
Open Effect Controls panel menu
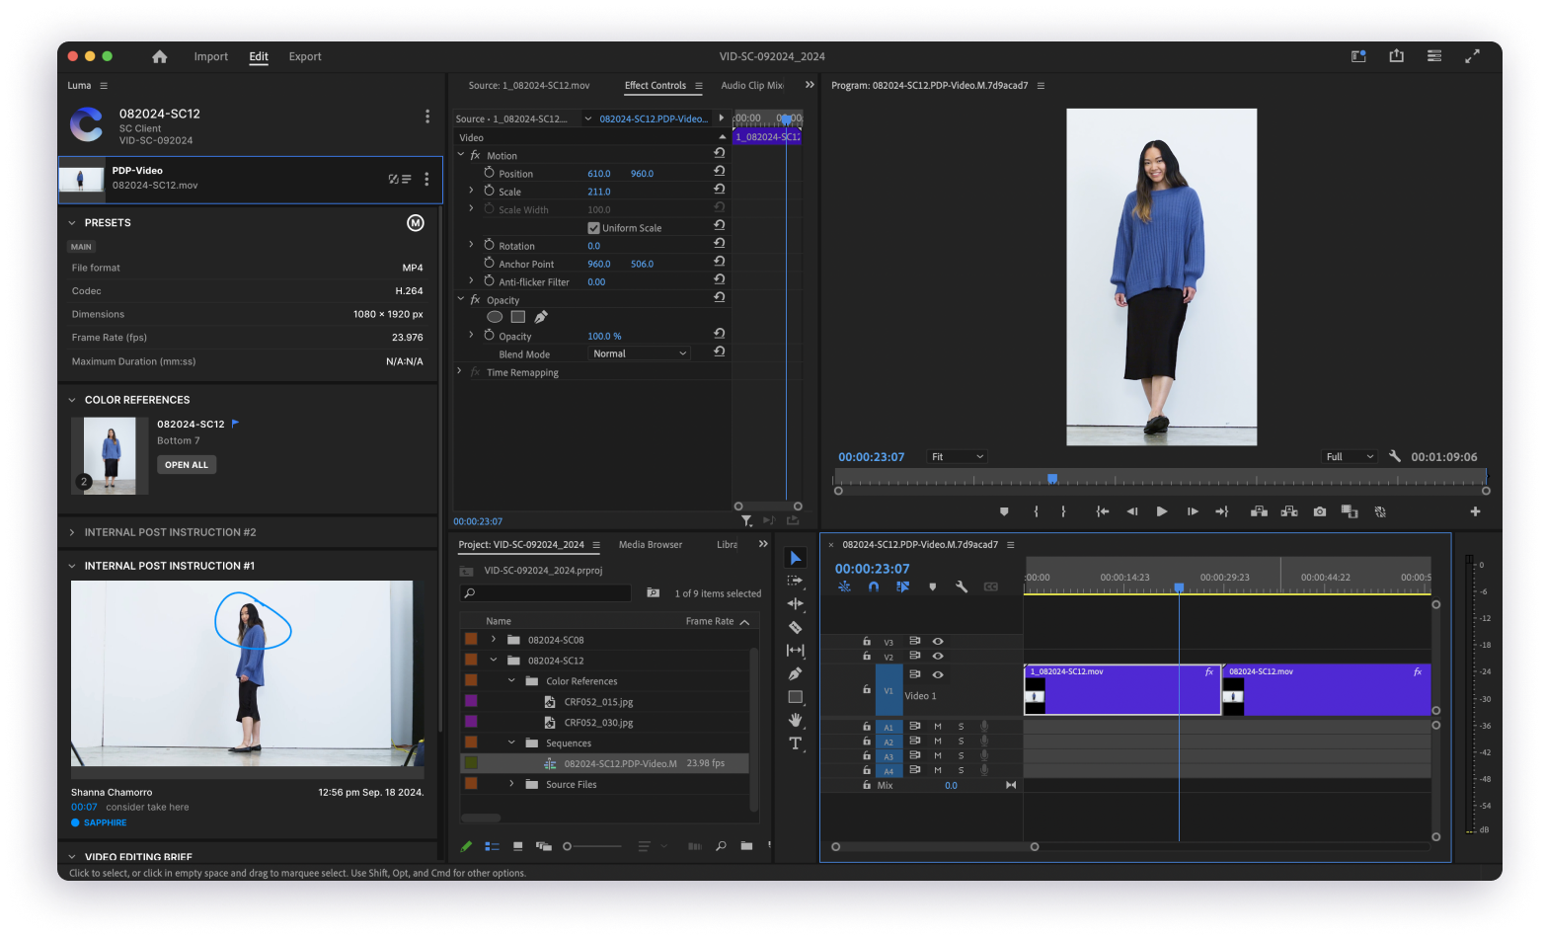click(699, 86)
